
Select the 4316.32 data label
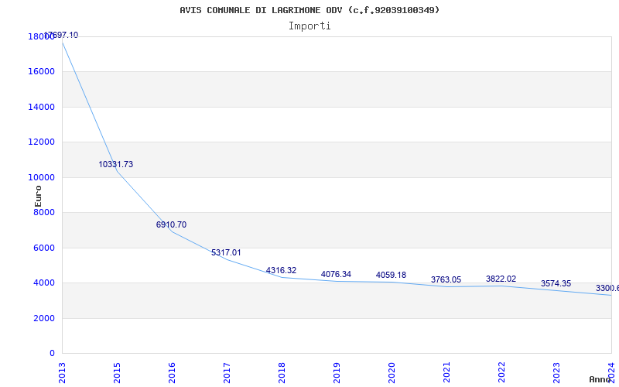pos(281,270)
